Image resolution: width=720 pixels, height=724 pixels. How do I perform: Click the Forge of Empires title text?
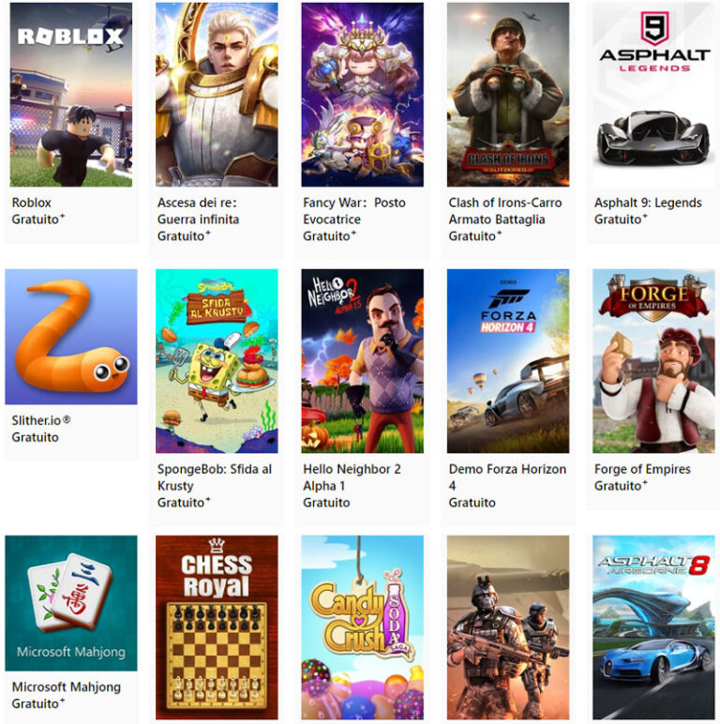[x=642, y=469]
